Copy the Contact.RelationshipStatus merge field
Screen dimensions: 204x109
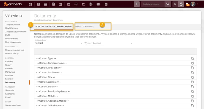pyautogui.click(x=192, y=91)
